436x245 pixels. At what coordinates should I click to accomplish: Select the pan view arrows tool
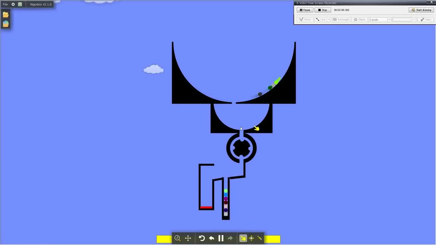pos(188,238)
